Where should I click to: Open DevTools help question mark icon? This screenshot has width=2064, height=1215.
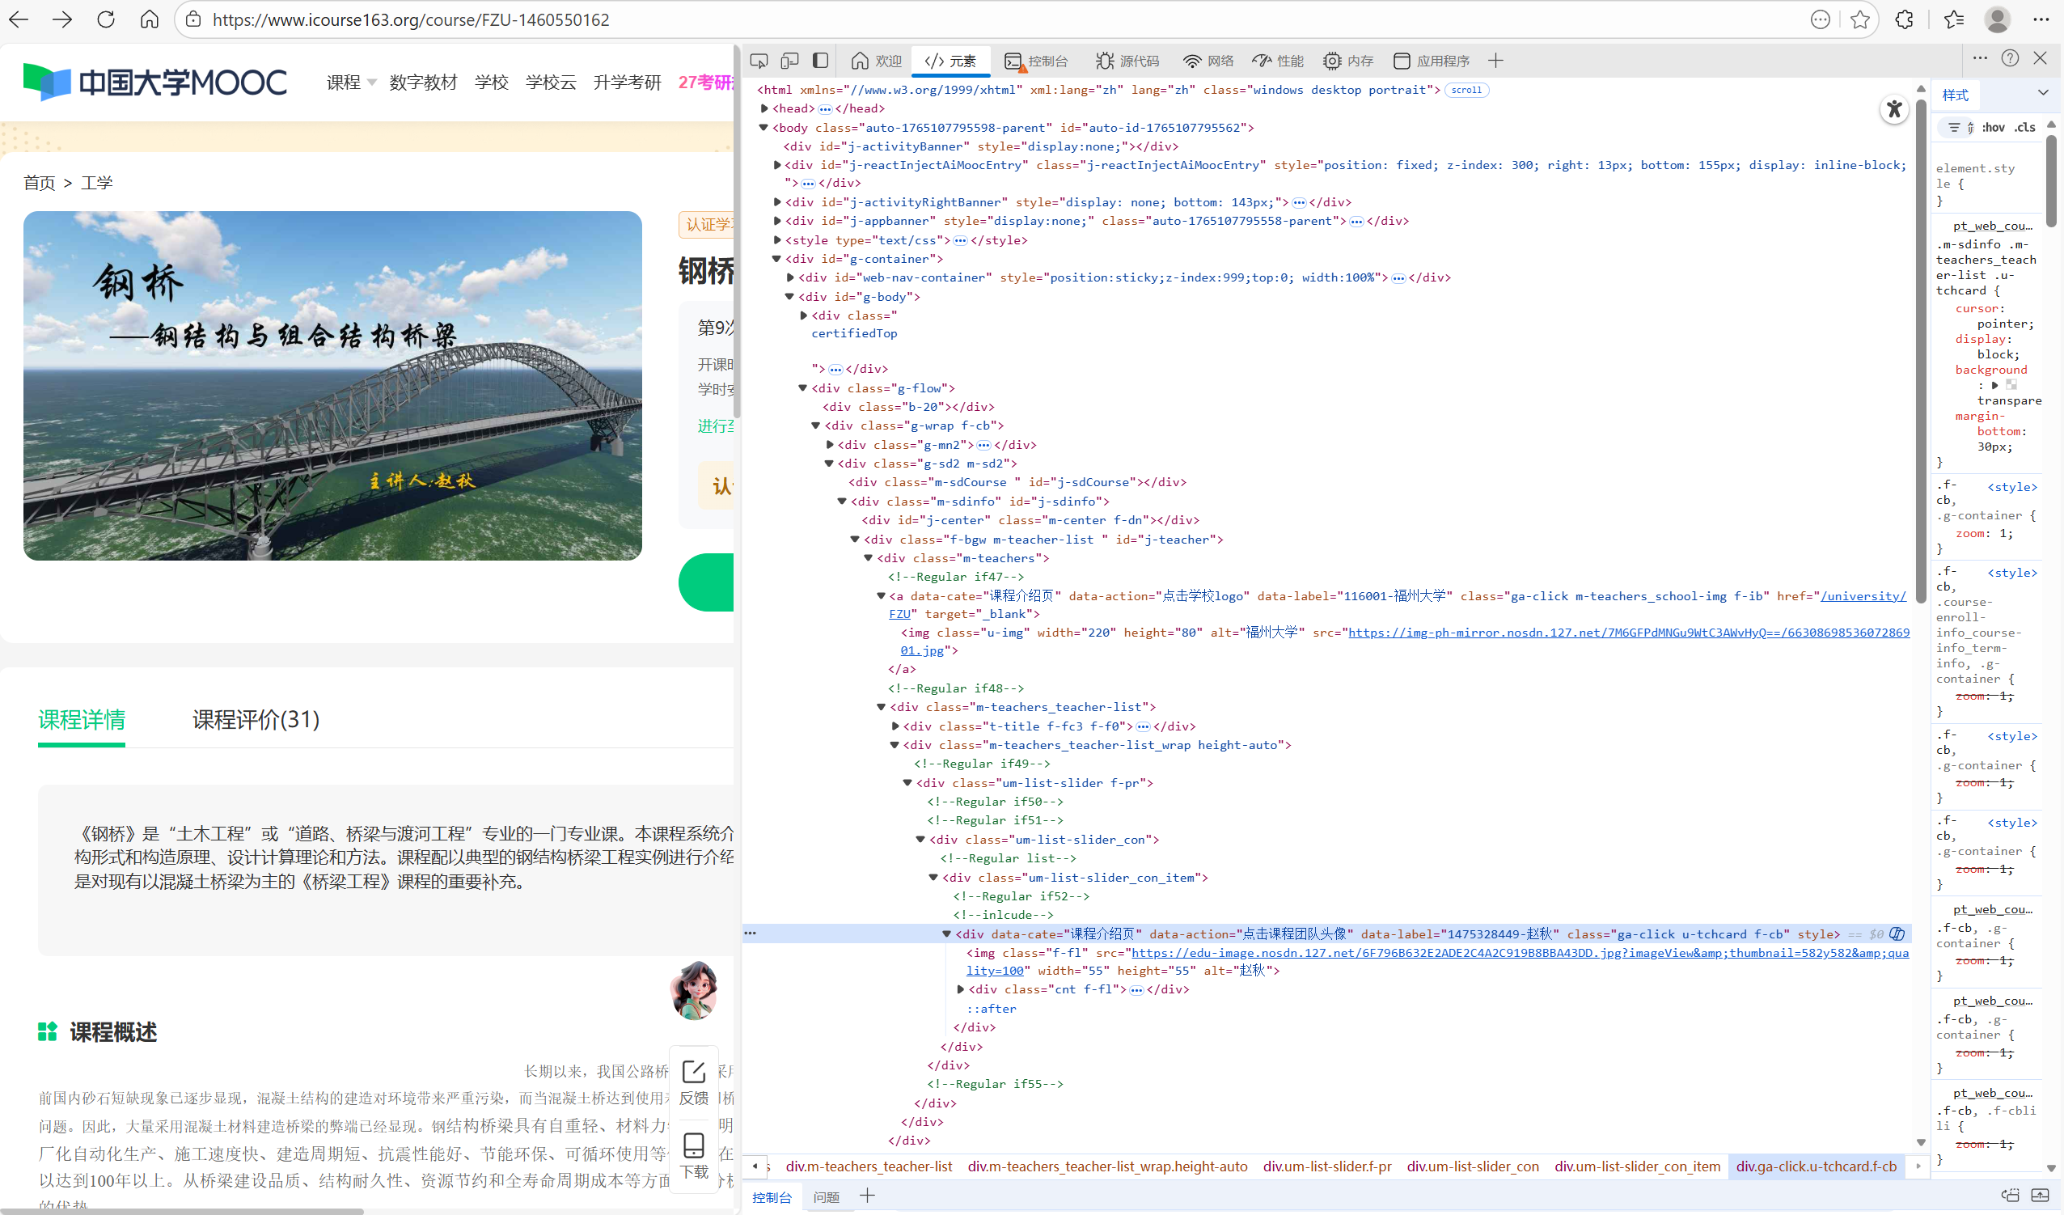2010,58
